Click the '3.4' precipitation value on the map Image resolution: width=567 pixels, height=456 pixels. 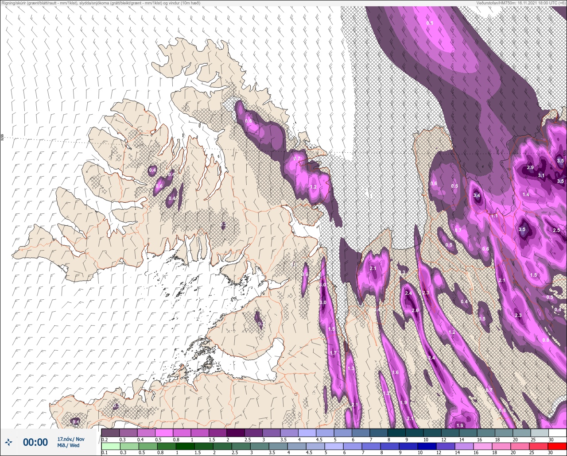point(477,195)
